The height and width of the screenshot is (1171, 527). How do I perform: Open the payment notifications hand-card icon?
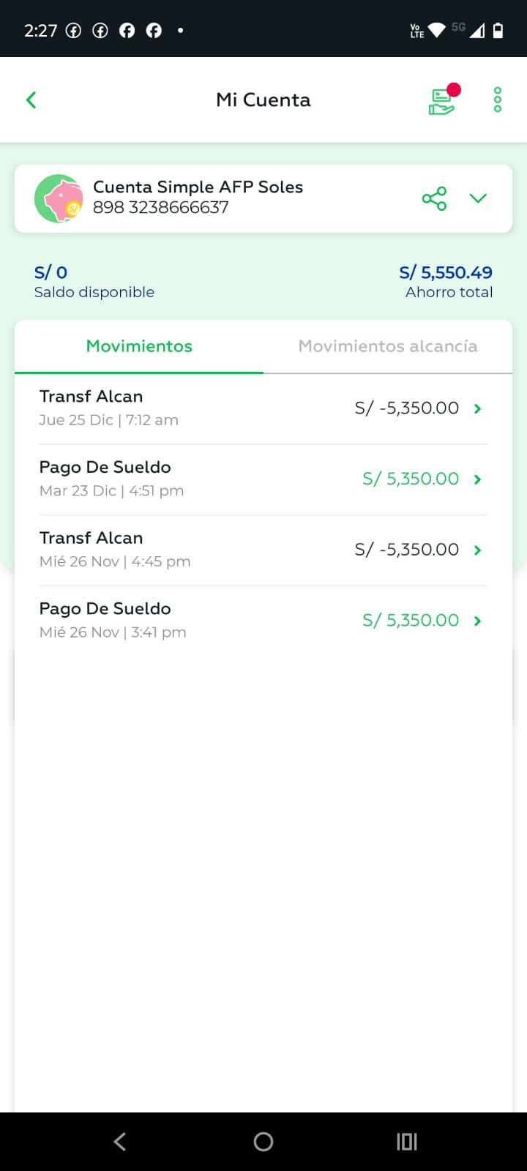click(x=442, y=100)
